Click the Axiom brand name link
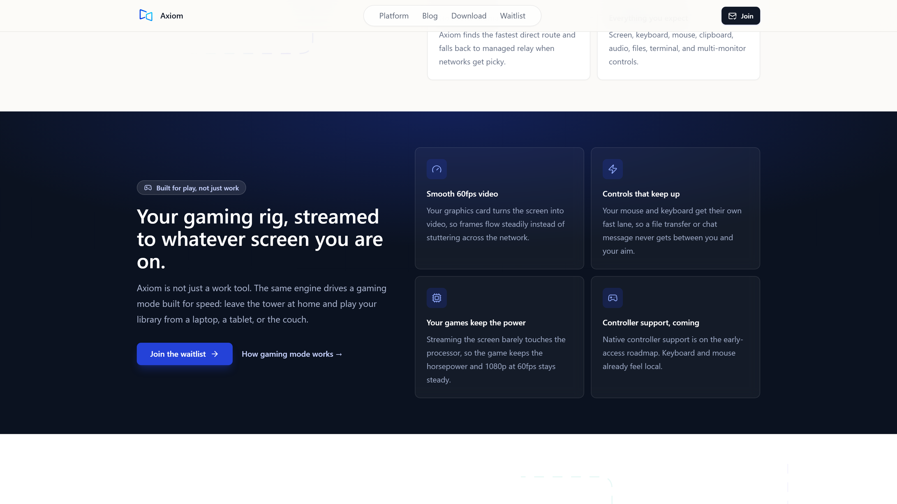 [x=172, y=16]
